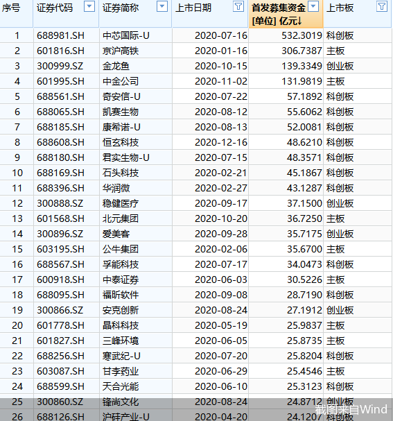Click the 上市日期 filter funnel icon
Viewport: 393px width, 421px height.
(238, 6)
